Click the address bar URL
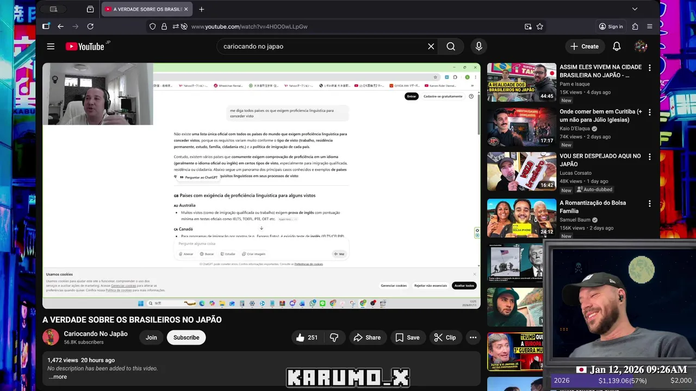Image resolution: width=696 pixels, height=391 pixels. tap(249, 26)
